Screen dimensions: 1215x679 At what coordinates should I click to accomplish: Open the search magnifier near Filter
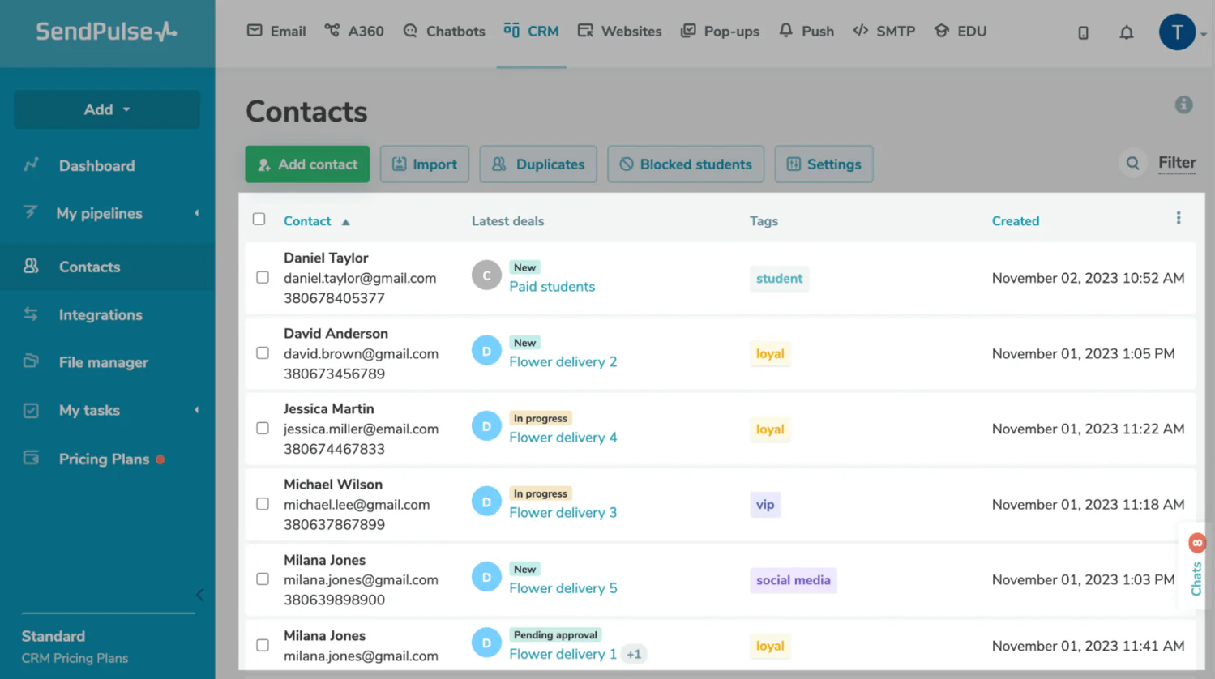click(1132, 163)
